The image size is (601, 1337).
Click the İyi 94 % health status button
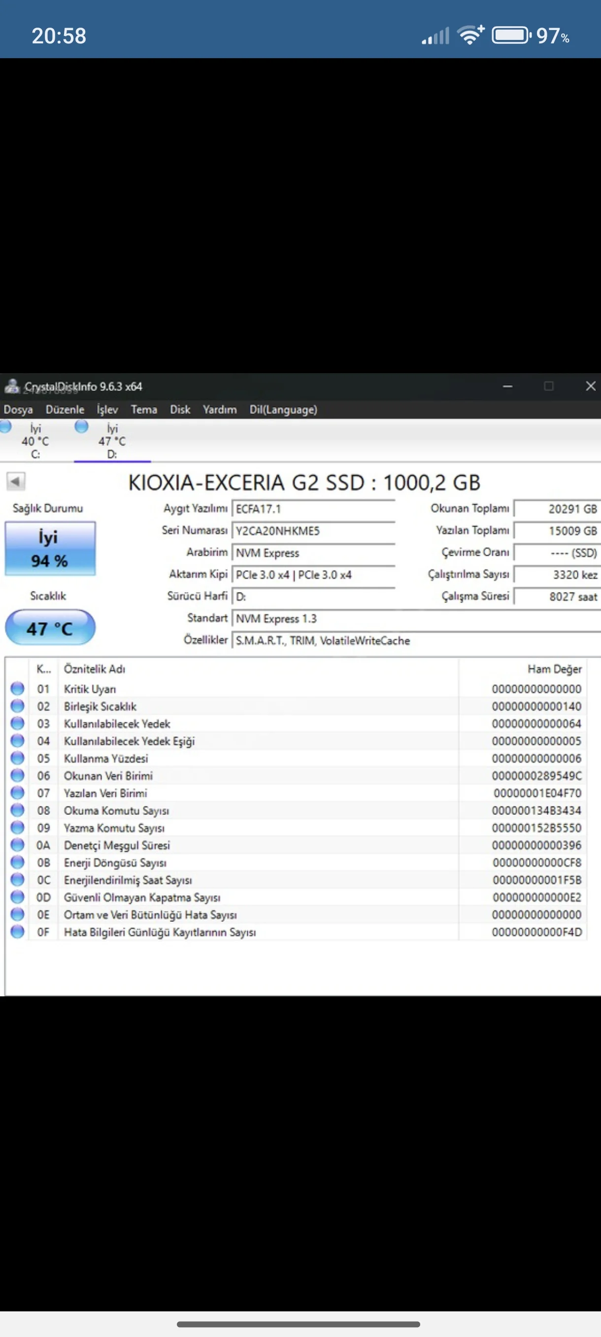pyautogui.click(x=50, y=549)
